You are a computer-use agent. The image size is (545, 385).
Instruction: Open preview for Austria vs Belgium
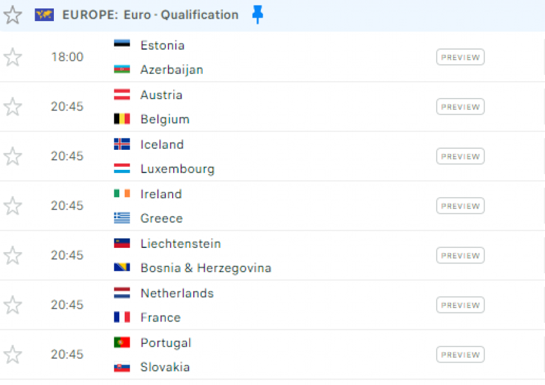pyautogui.click(x=460, y=107)
